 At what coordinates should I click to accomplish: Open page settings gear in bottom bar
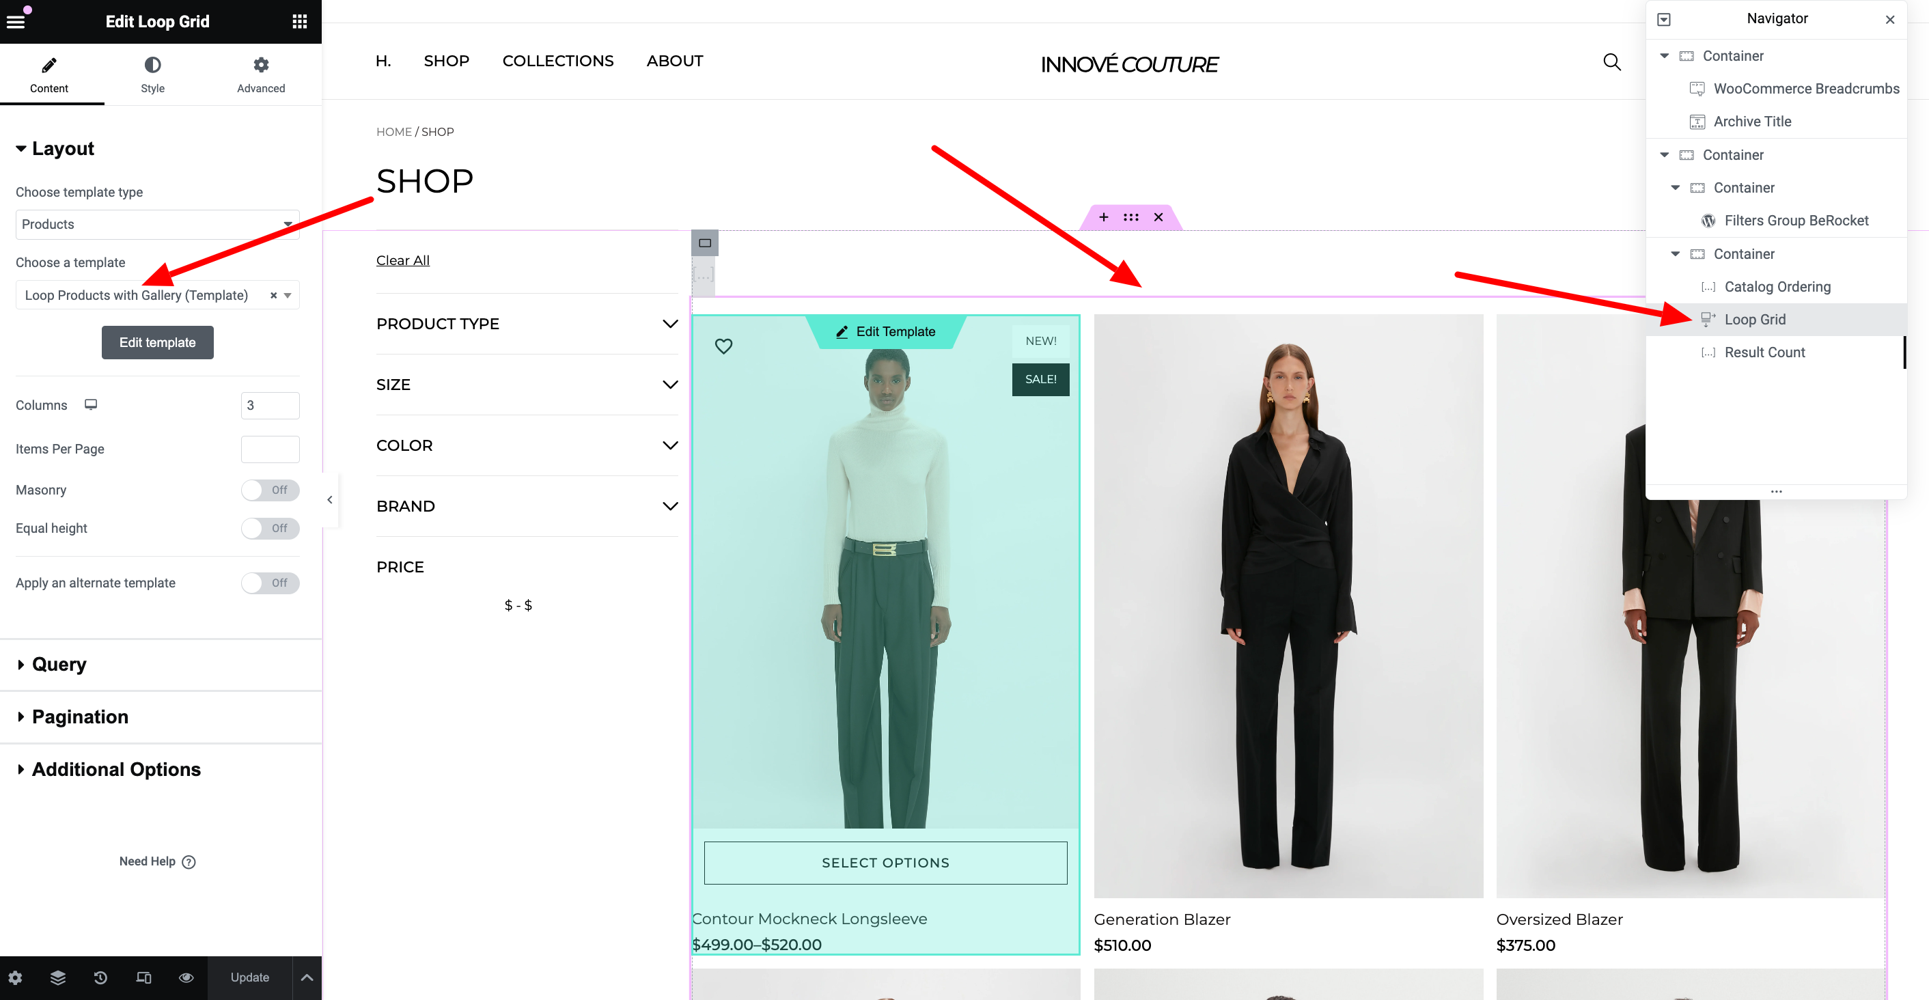15,977
